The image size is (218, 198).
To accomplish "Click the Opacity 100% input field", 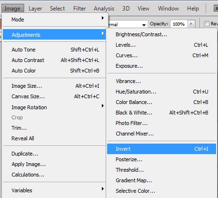I will [179, 24].
